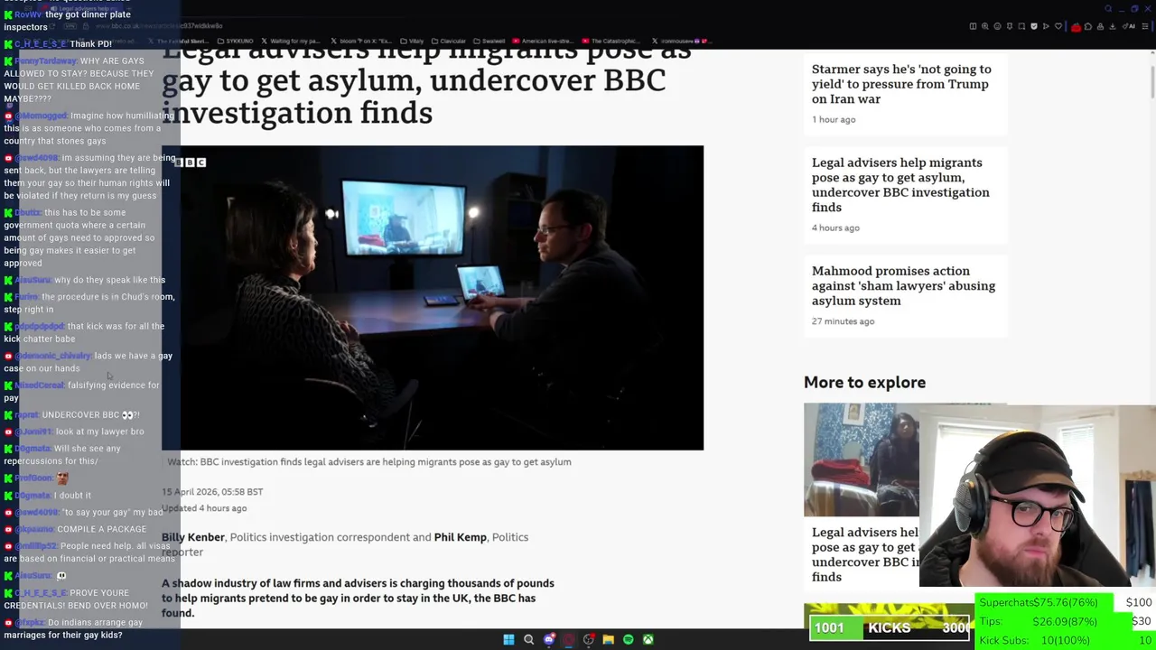Click the ad blocker shield icon
Image resolution: width=1156 pixels, height=650 pixels.
tap(1034, 26)
